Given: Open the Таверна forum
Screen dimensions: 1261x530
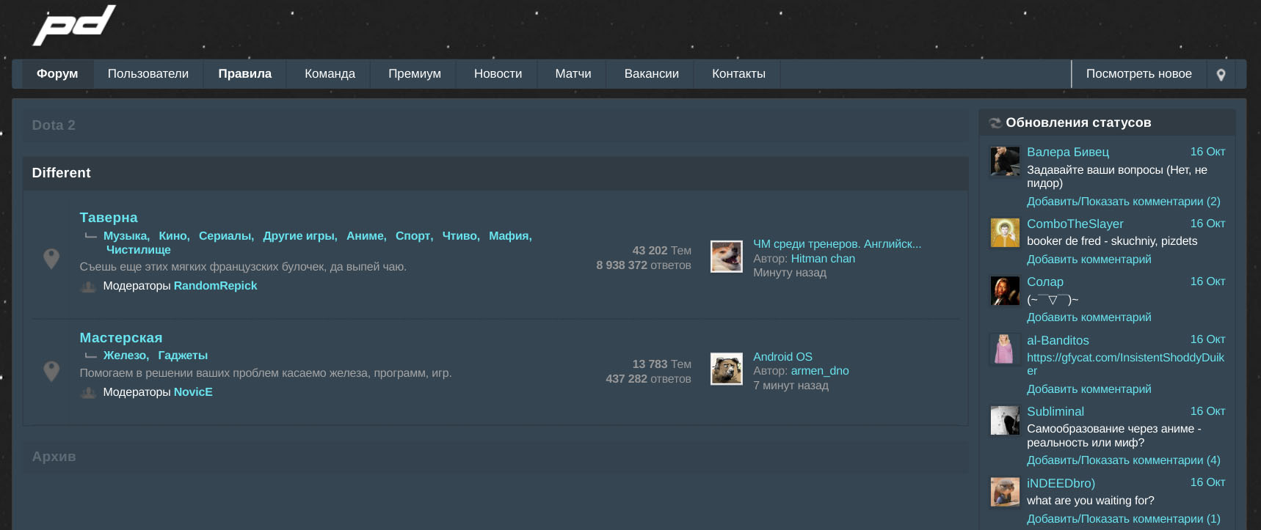Looking at the screenshot, I should click(109, 218).
